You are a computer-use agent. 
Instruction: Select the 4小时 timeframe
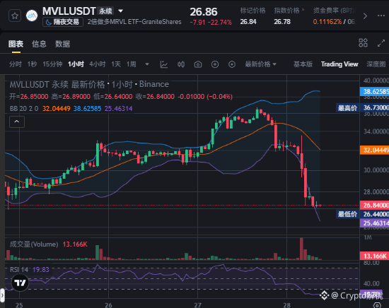(98, 64)
